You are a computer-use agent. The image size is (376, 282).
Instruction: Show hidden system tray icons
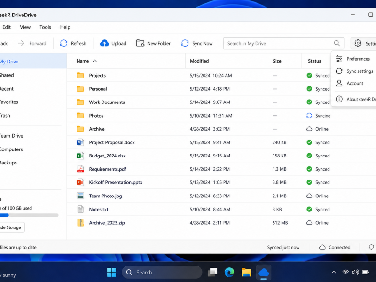[x=334, y=272]
